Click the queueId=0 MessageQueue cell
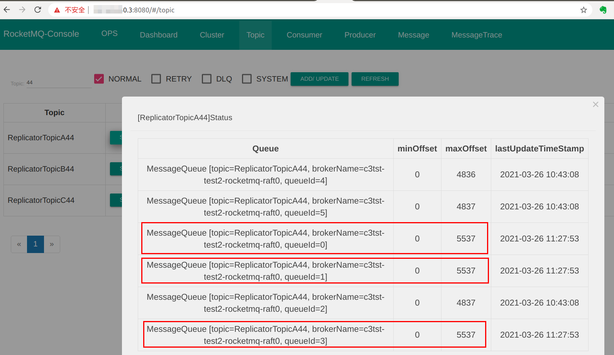614x355 pixels. click(266, 239)
